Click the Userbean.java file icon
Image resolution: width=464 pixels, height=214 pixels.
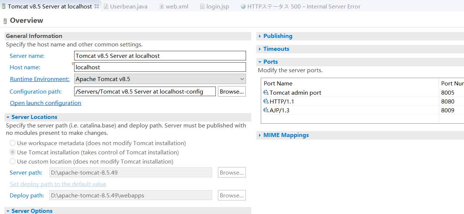[106, 7]
